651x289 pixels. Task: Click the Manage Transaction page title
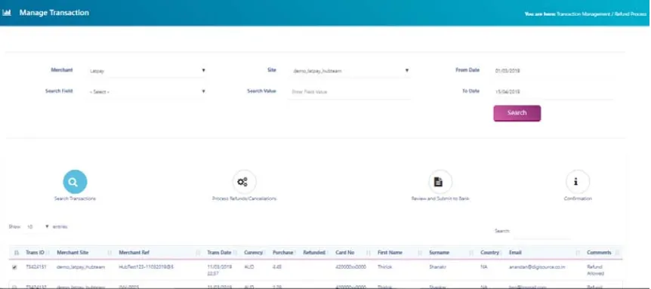pos(54,13)
